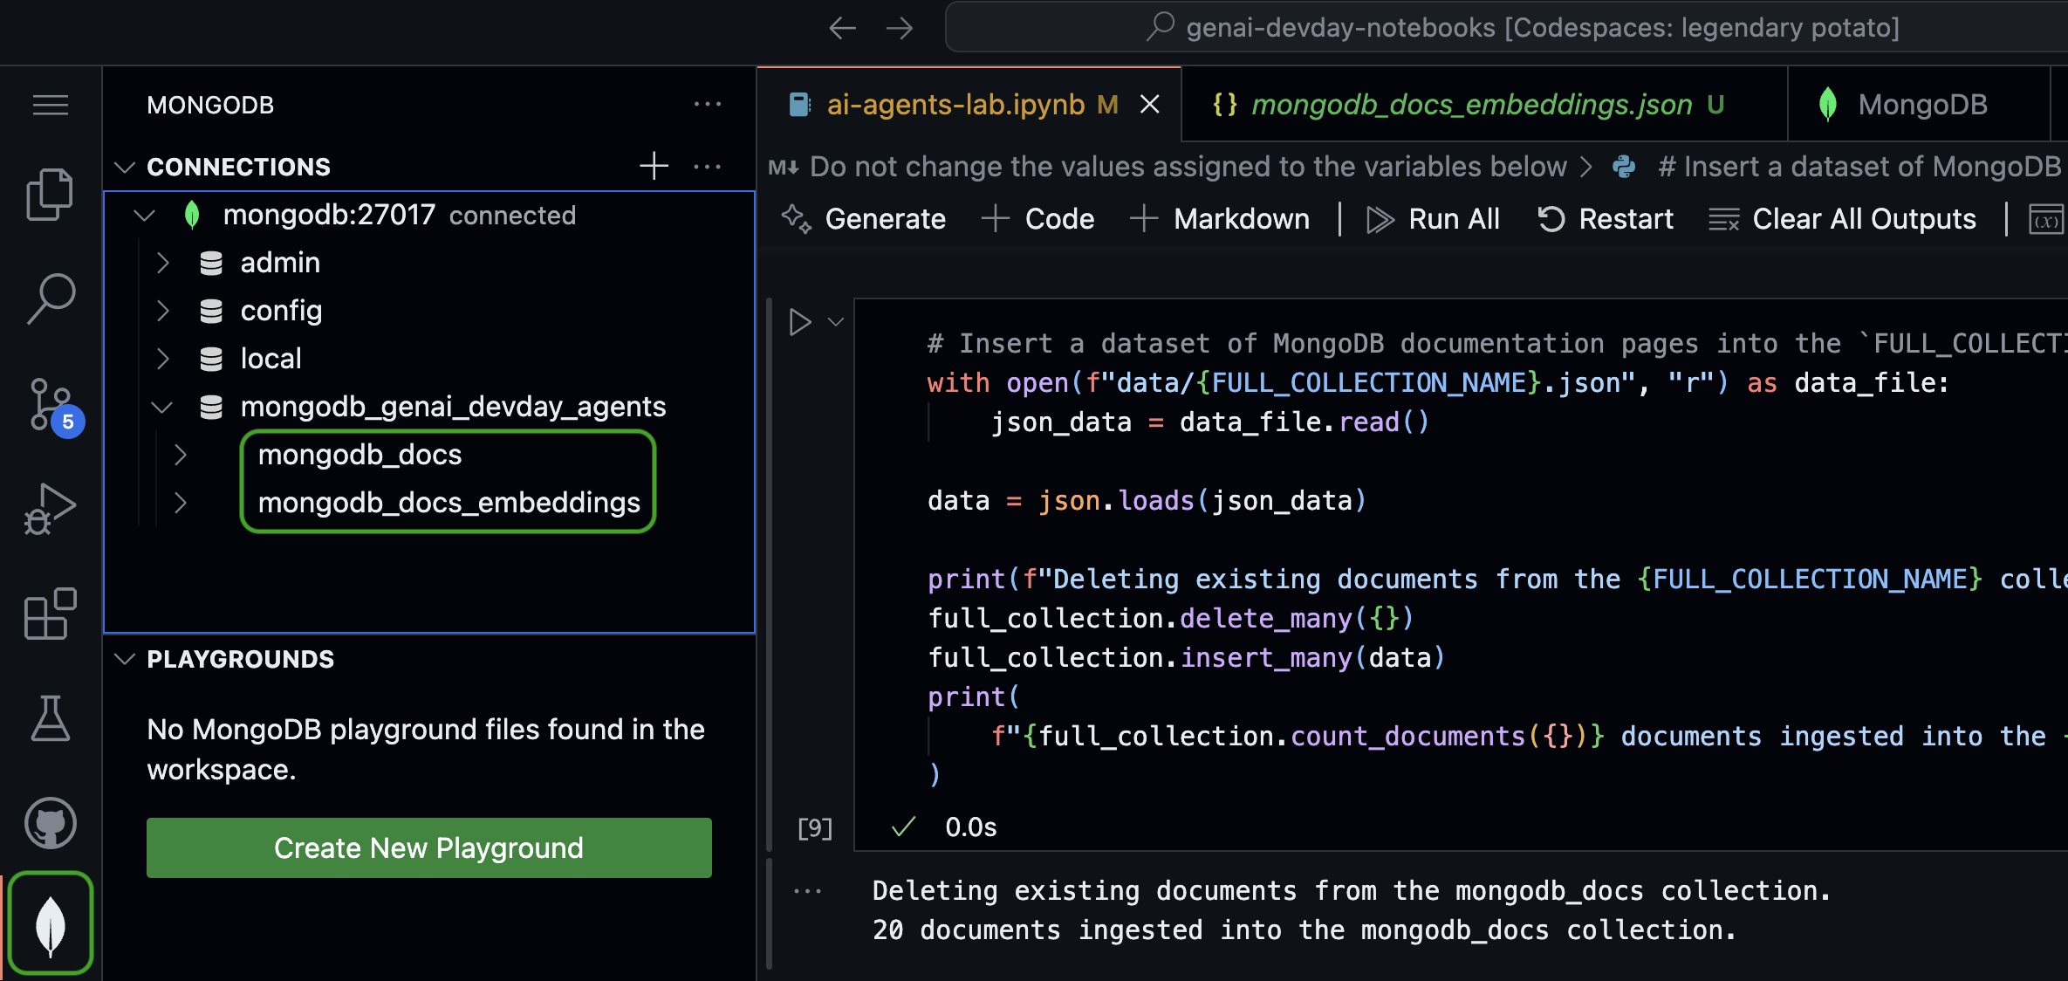Select the MongoDB leaf in activity bar
Viewport: 2068px width, 981px height.
[51, 924]
